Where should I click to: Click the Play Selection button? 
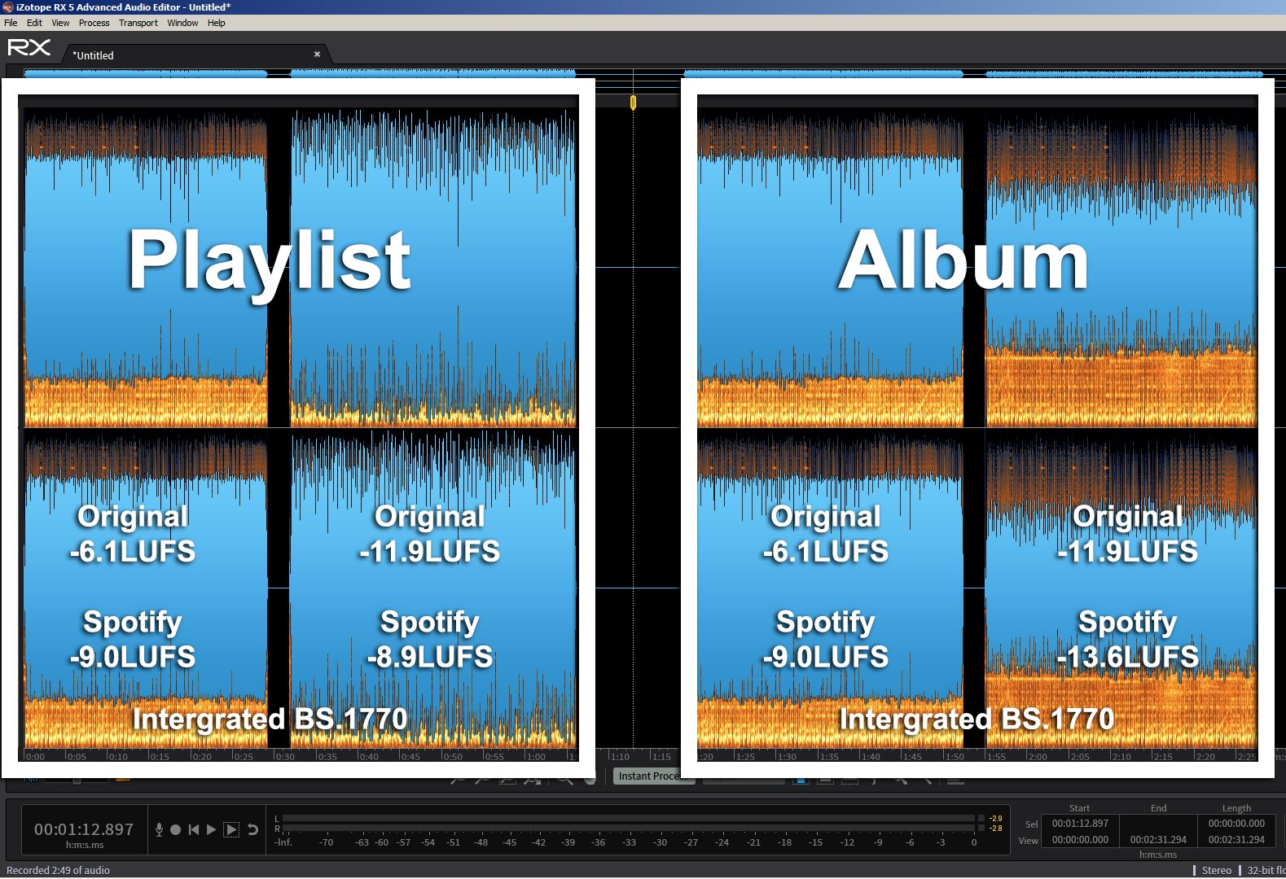pyautogui.click(x=231, y=829)
